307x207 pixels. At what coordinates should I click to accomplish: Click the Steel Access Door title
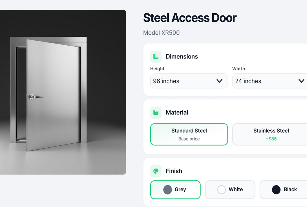[190, 18]
